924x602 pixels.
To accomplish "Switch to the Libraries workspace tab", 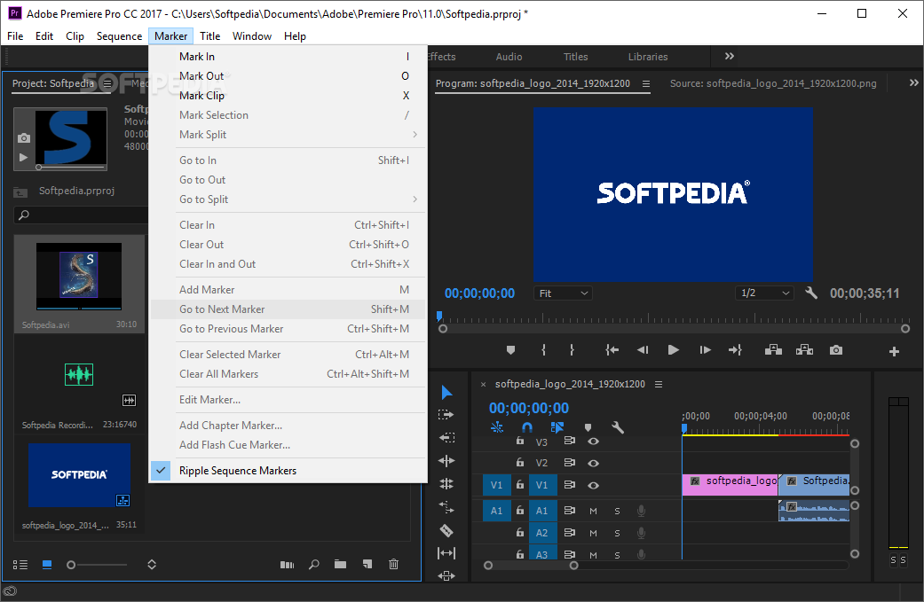I will [648, 57].
